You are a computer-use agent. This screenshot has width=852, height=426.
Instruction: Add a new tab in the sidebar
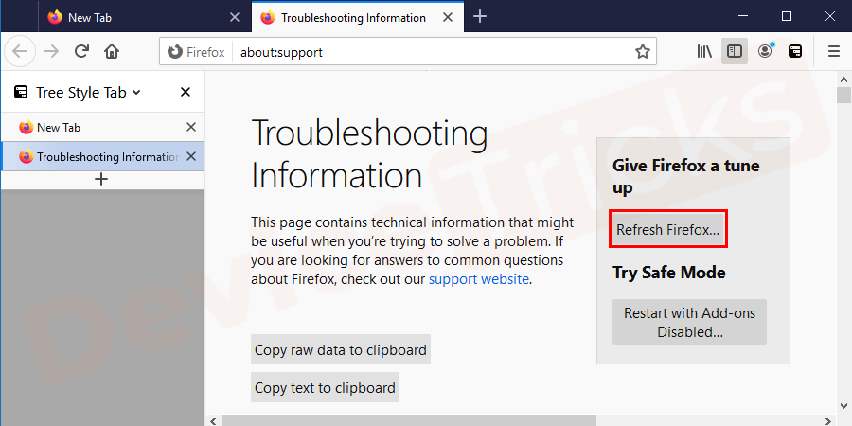[101, 179]
